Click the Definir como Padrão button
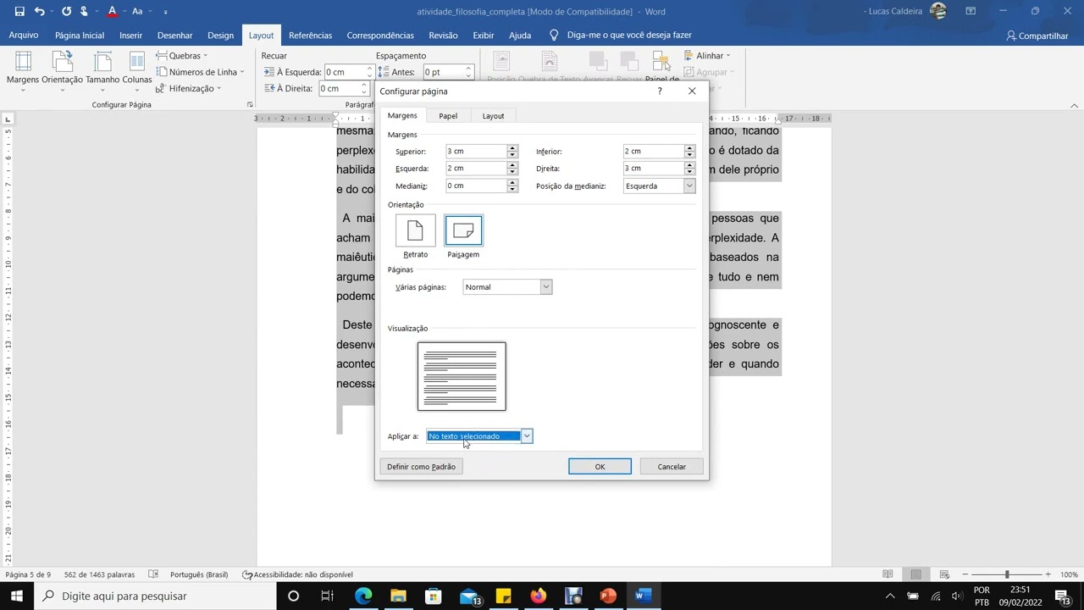This screenshot has height=610, width=1084. 421,466
